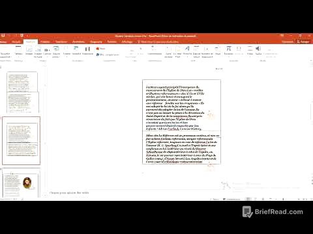
Task: Open the Animations tab
Action: coord(78,42)
